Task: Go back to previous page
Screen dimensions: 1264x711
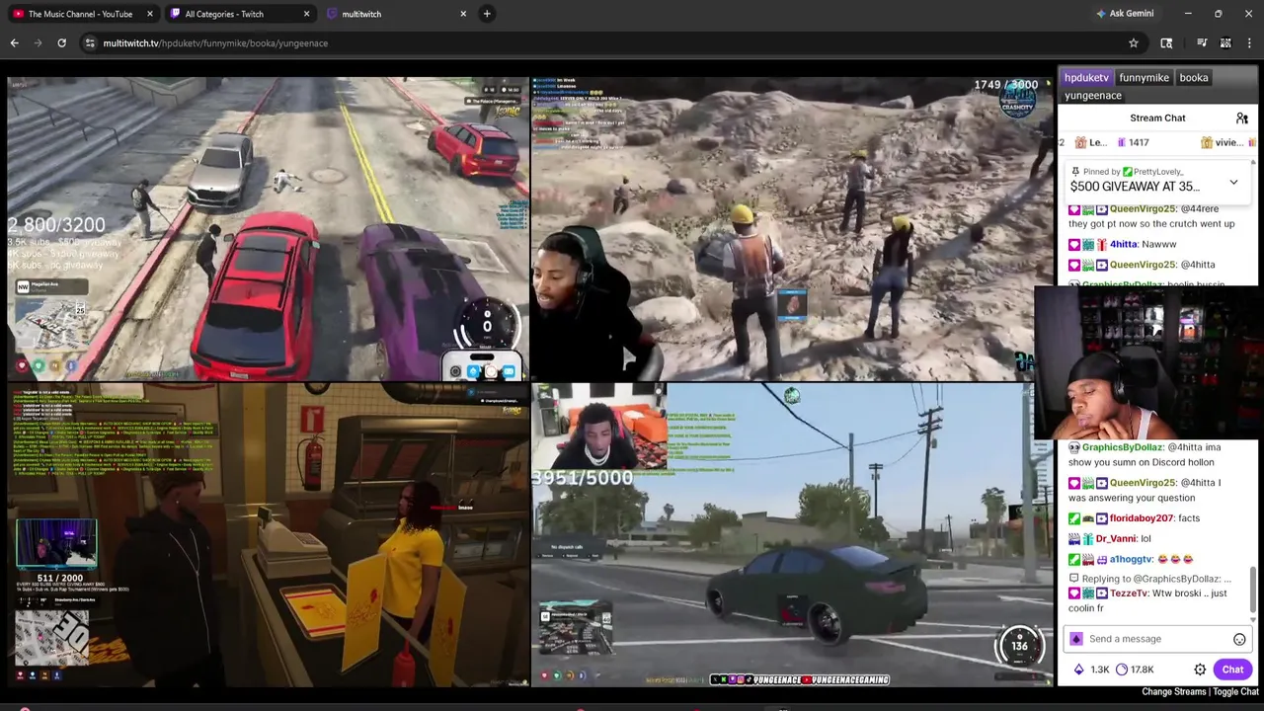Action: click(15, 43)
